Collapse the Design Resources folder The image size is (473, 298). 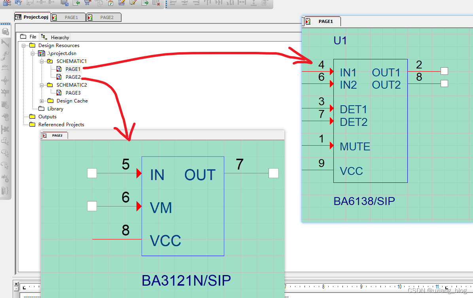click(23, 46)
